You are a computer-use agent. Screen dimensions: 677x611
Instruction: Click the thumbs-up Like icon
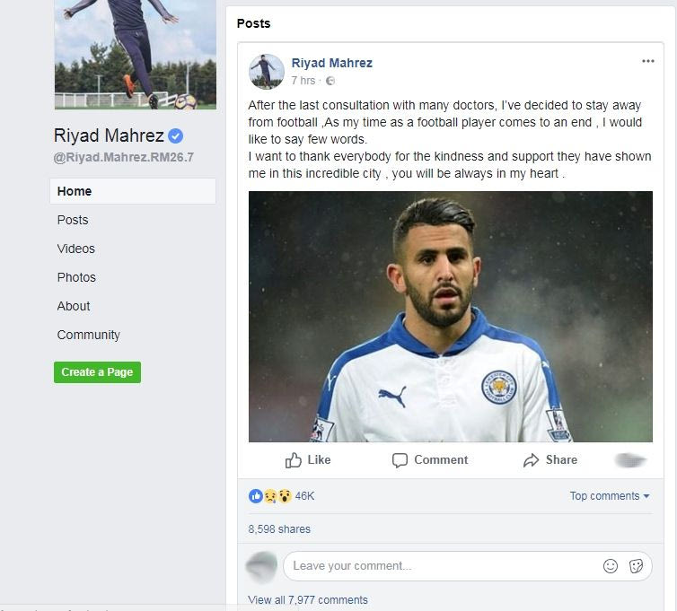[294, 460]
